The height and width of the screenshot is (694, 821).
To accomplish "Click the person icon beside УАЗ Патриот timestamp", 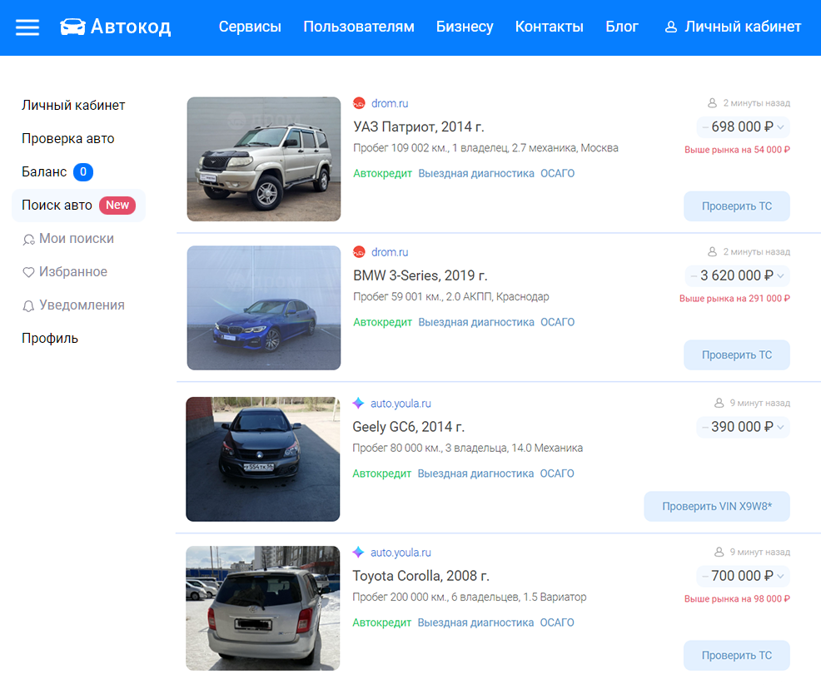I will point(712,103).
